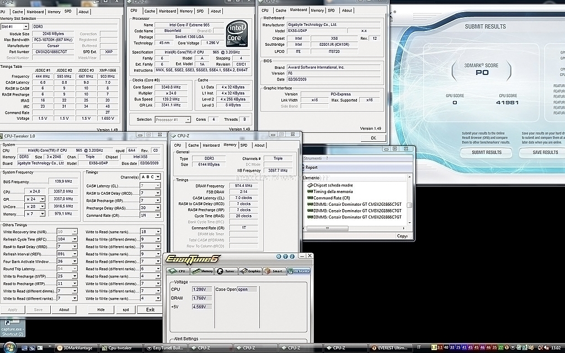Image resolution: width=565 pixels, height=353 pixels.
Task: Switch to SPD tab in CPU-Z Memory window
Action: click(244, 145)
